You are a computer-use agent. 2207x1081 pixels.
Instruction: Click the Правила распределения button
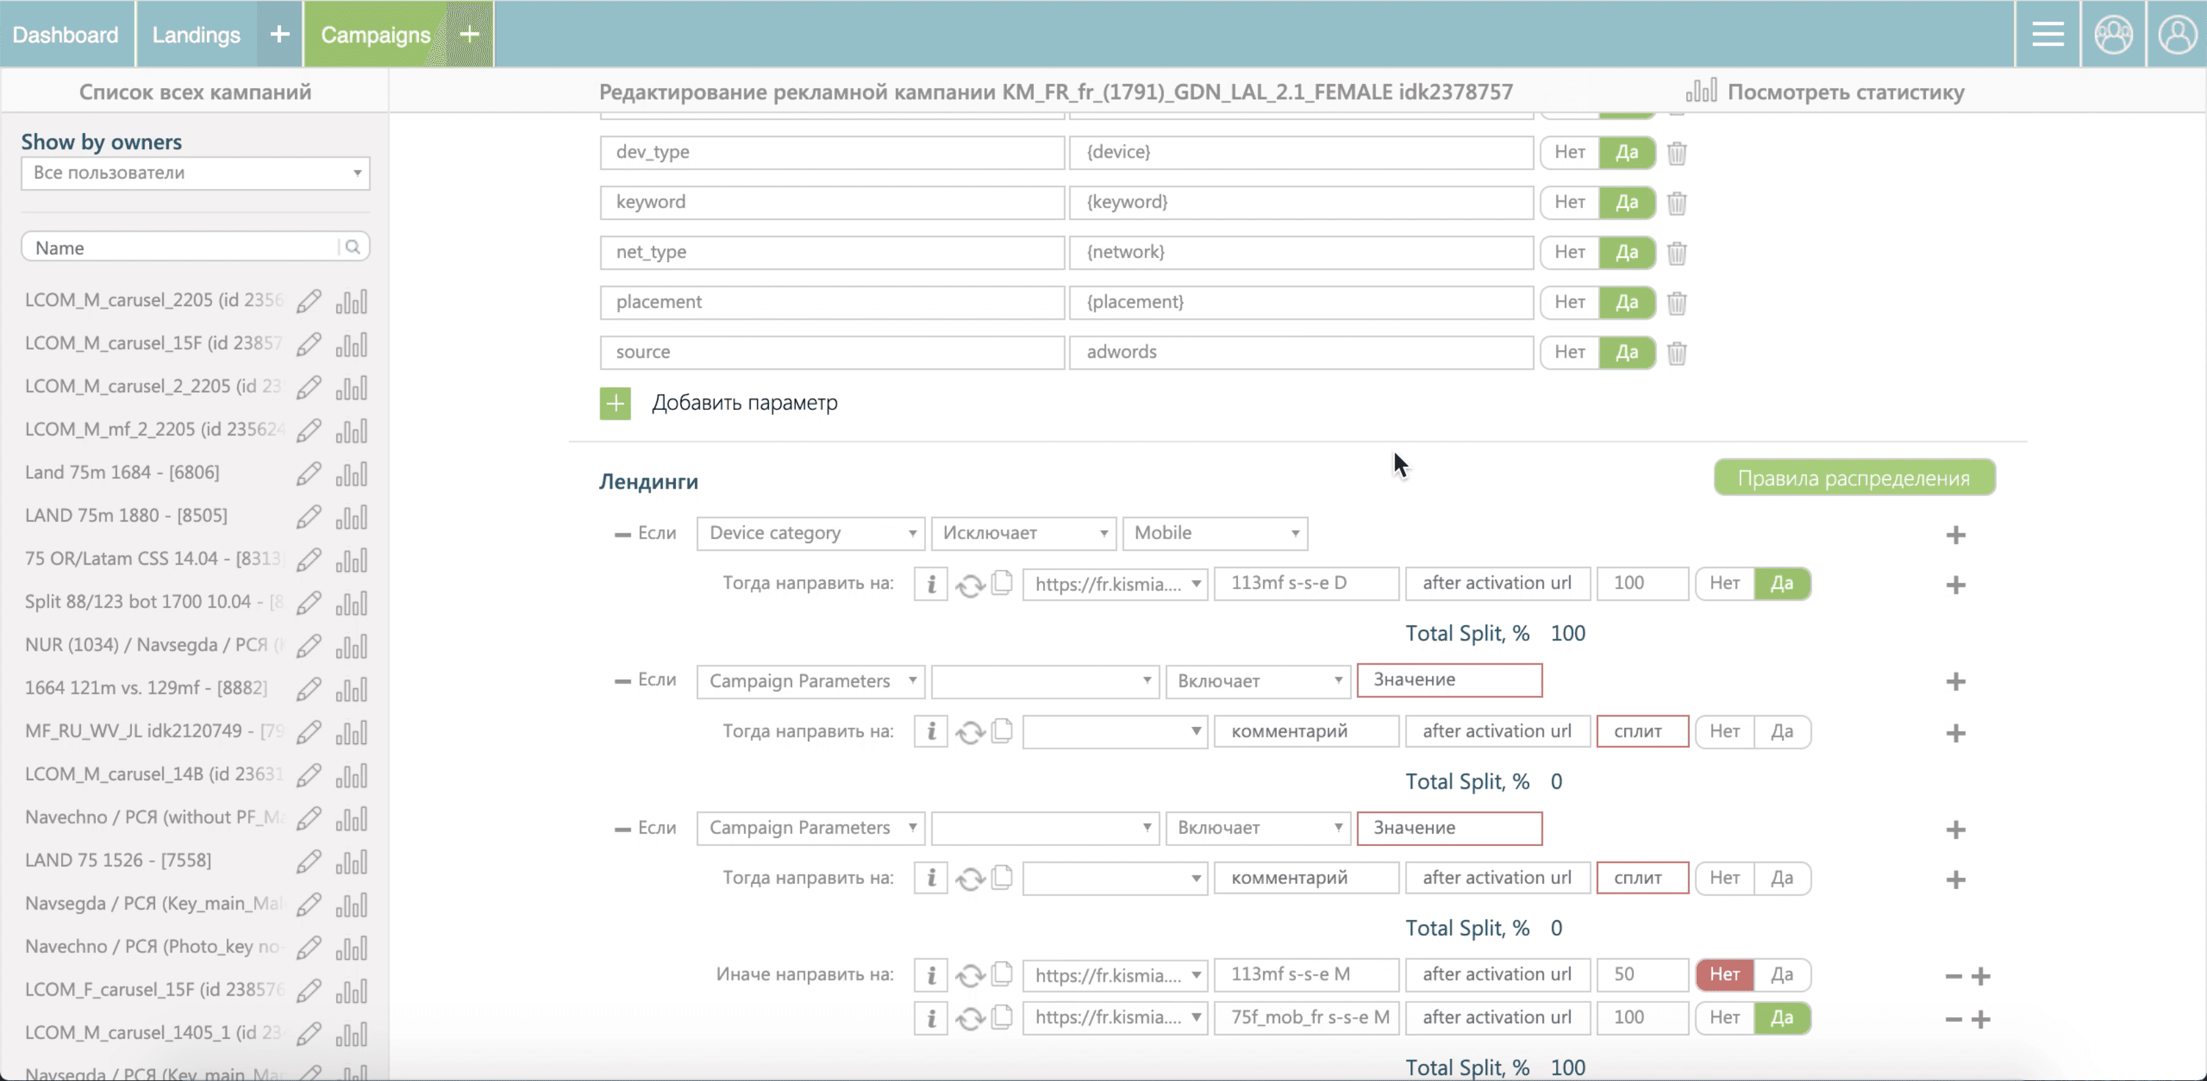pos(1854,478)
